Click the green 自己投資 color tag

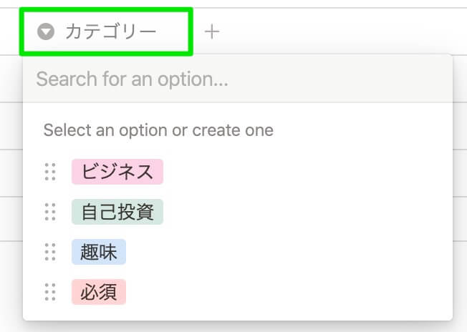click(117, 212)
